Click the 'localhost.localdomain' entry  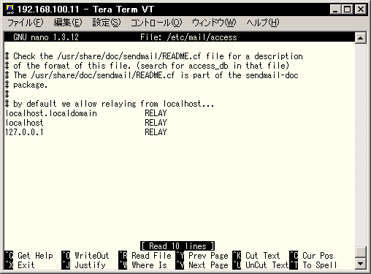(x=51, y=113)
